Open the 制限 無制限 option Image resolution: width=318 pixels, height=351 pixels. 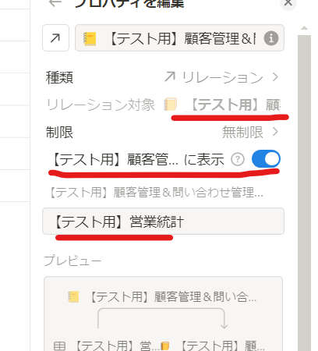[x=250, y=132]
